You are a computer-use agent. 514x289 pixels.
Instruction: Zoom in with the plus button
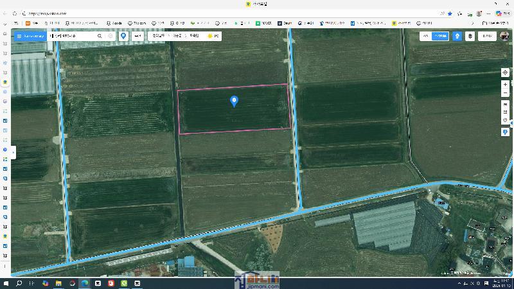pos(505,85)
